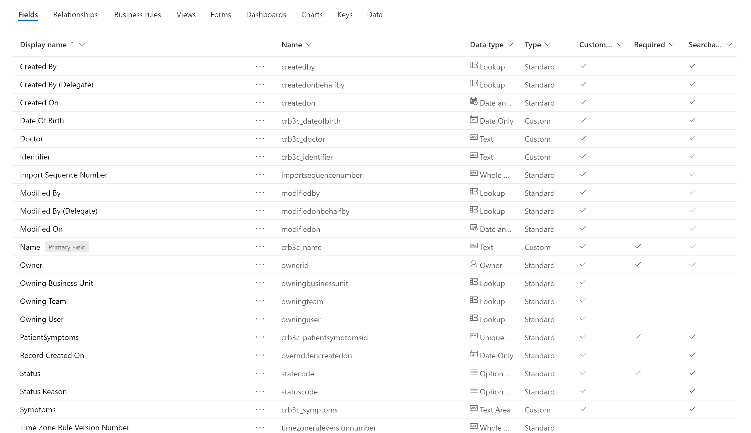751x433 pixels.
Task: Open the Business rules tab
Action: coord(137,14)
